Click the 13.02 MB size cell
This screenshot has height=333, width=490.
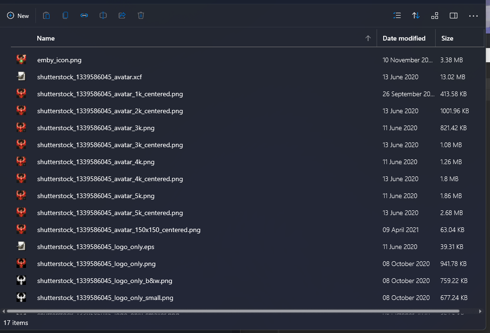point(453,77)
